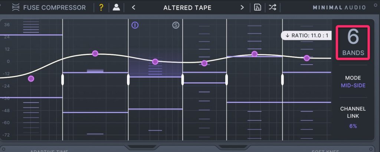This screenshot has width=380, height=152.
Task: Change the MID-SIDE mode setting
Action: tap(353, 86)
